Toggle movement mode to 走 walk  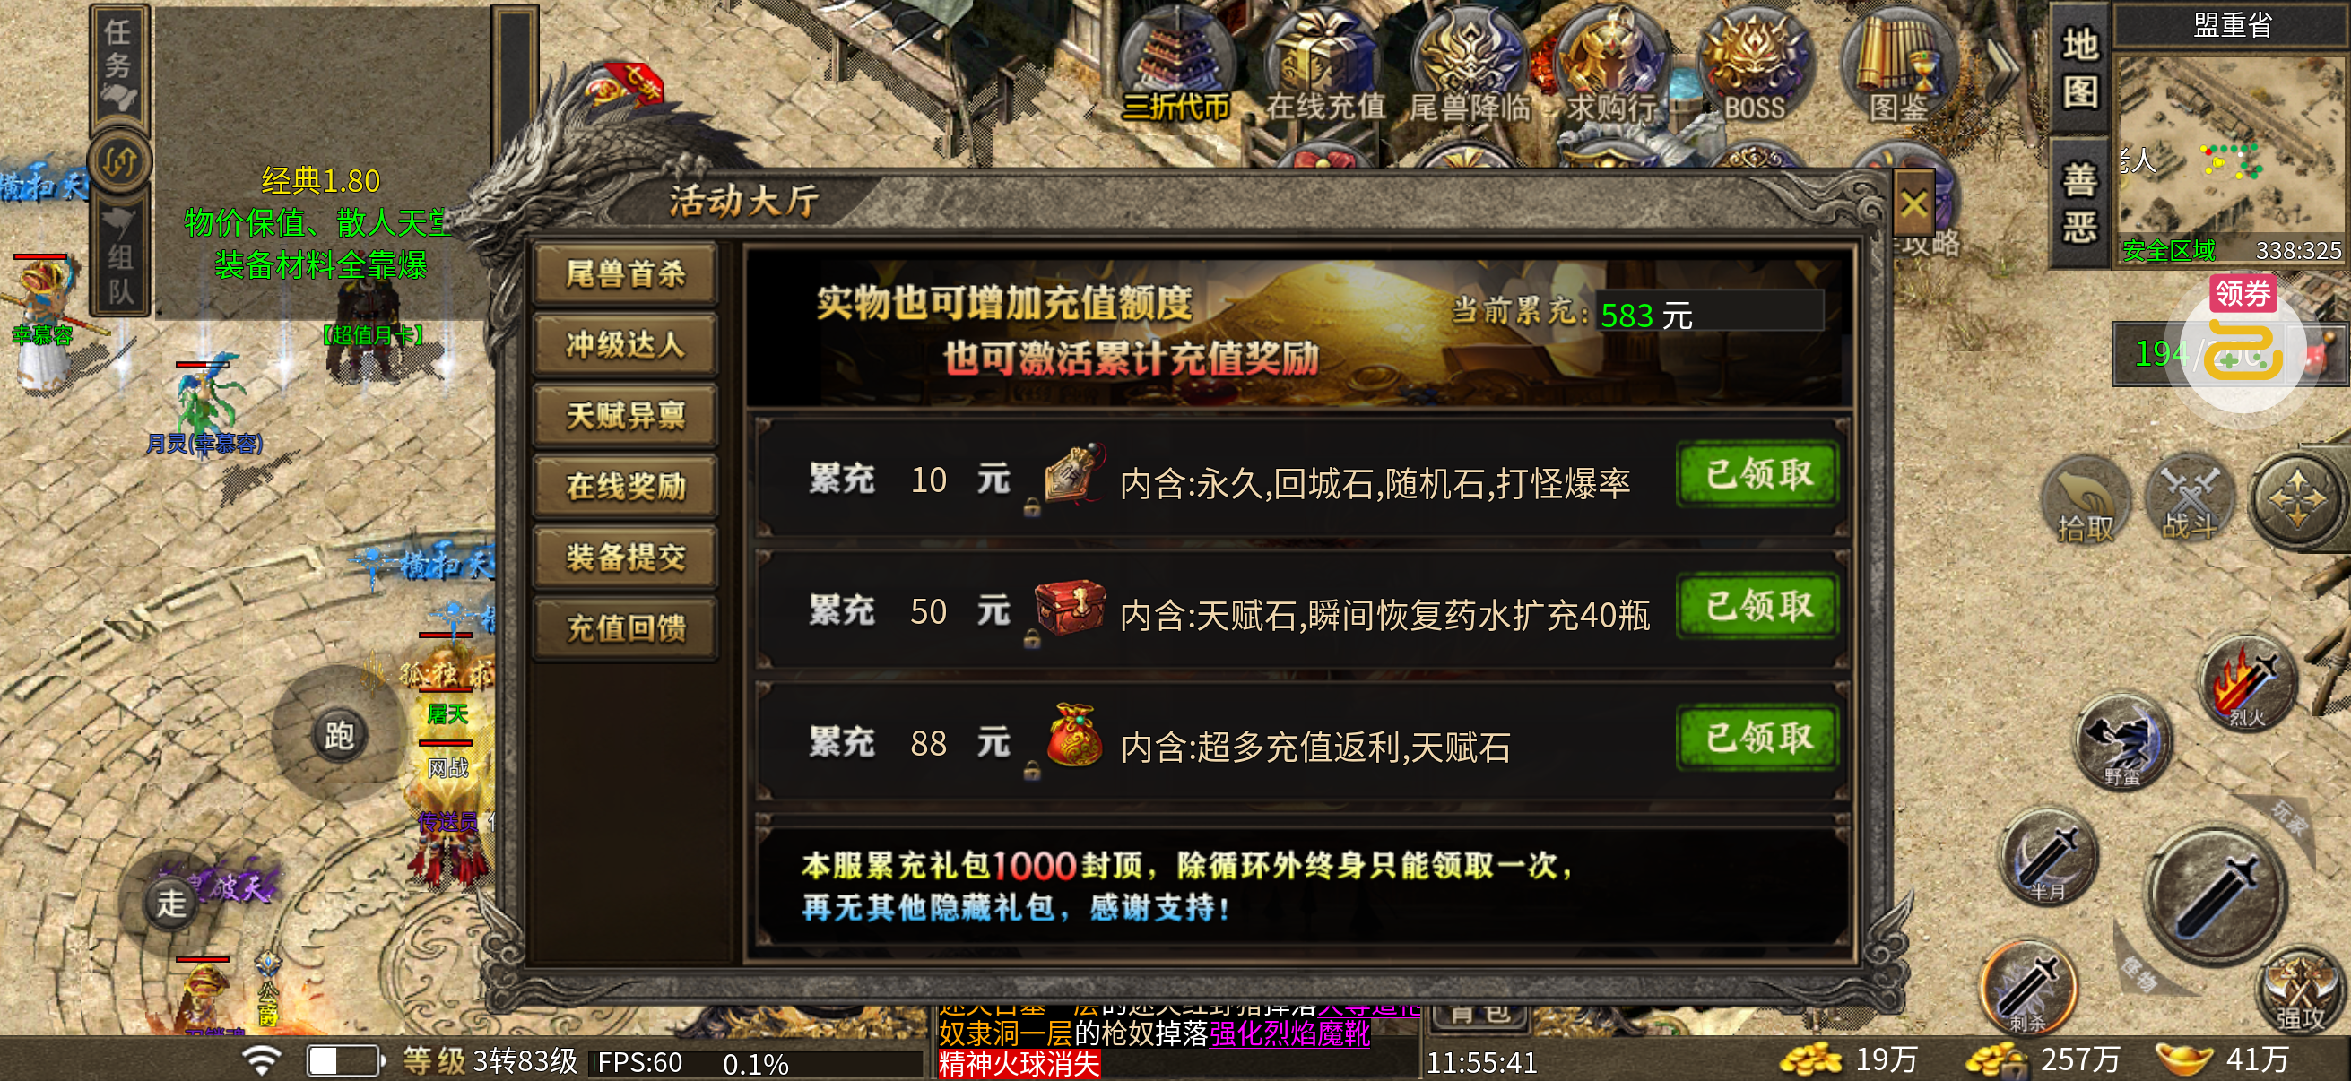tap(170, 904)
